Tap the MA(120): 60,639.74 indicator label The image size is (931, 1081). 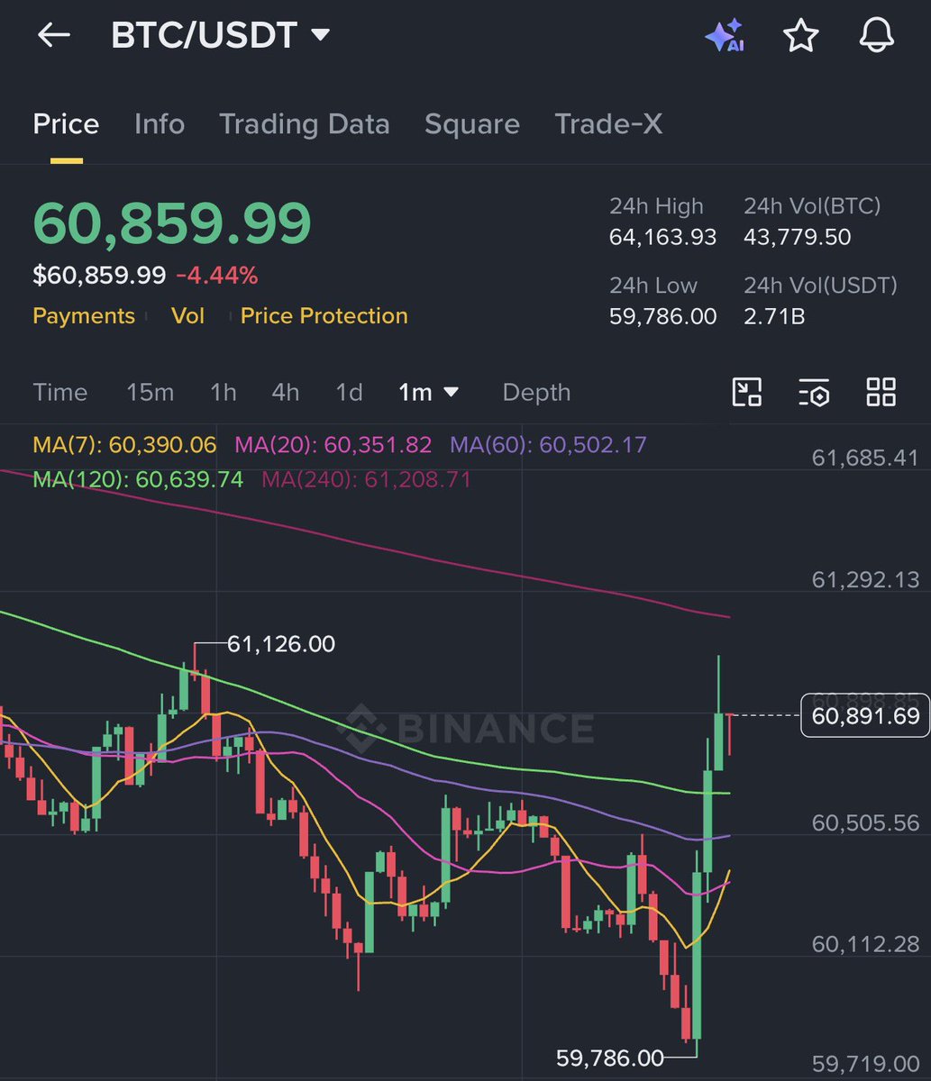[x=138, y=479]
